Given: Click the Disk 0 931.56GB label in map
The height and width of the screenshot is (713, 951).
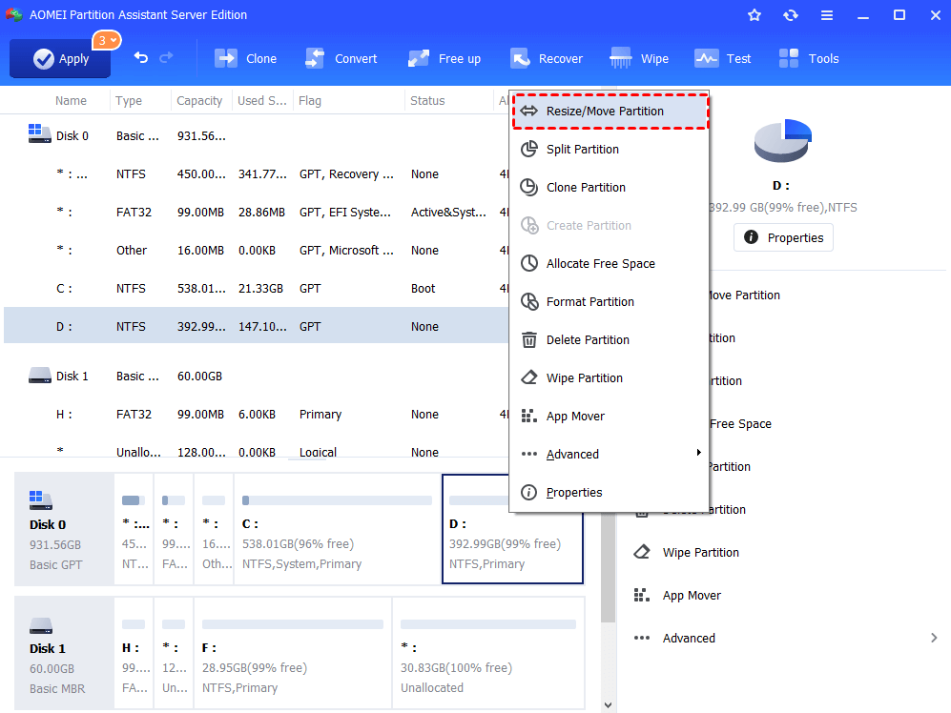Looking at the screenshot, I should pyautogui.click(x=64, y=529).
